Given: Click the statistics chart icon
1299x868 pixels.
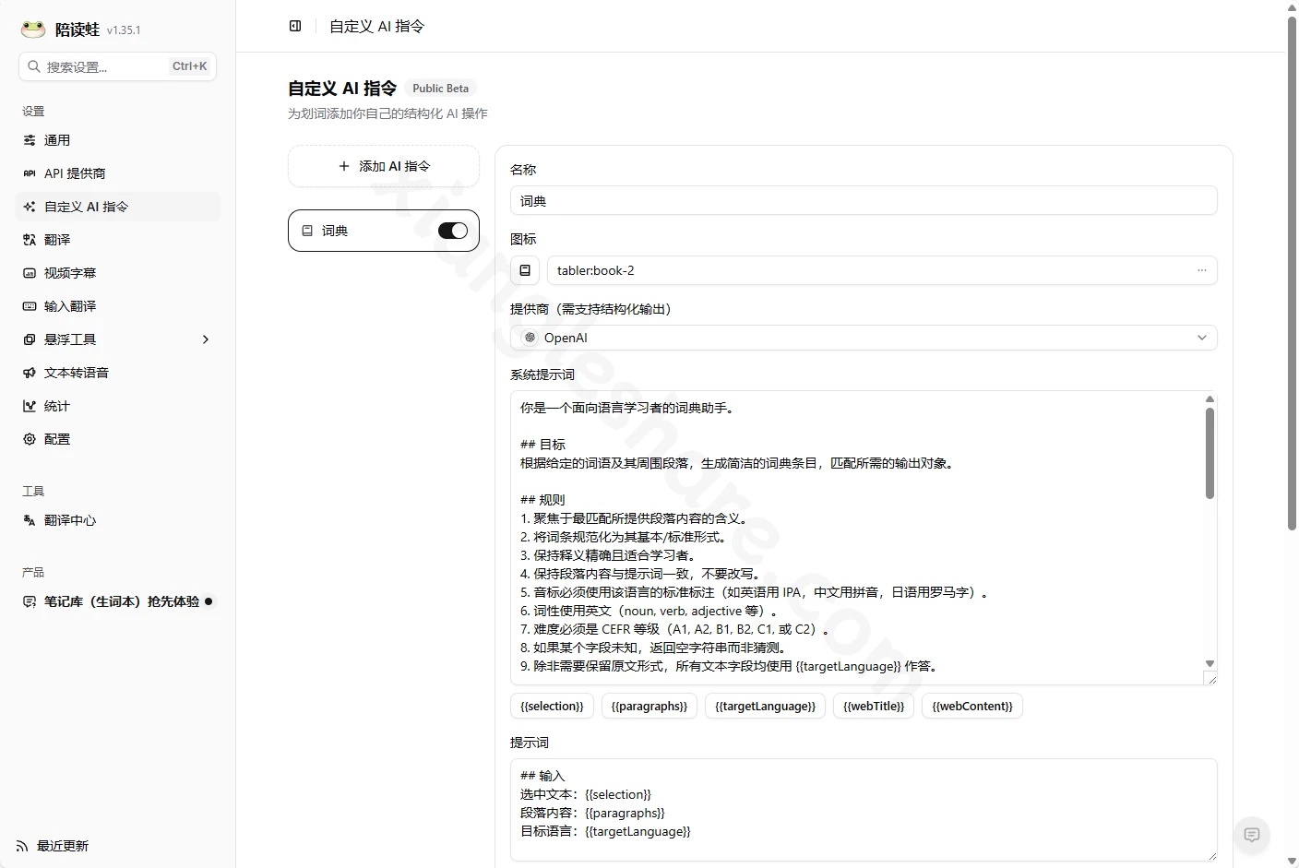Looking at the screenshot, I should (30, 406).
